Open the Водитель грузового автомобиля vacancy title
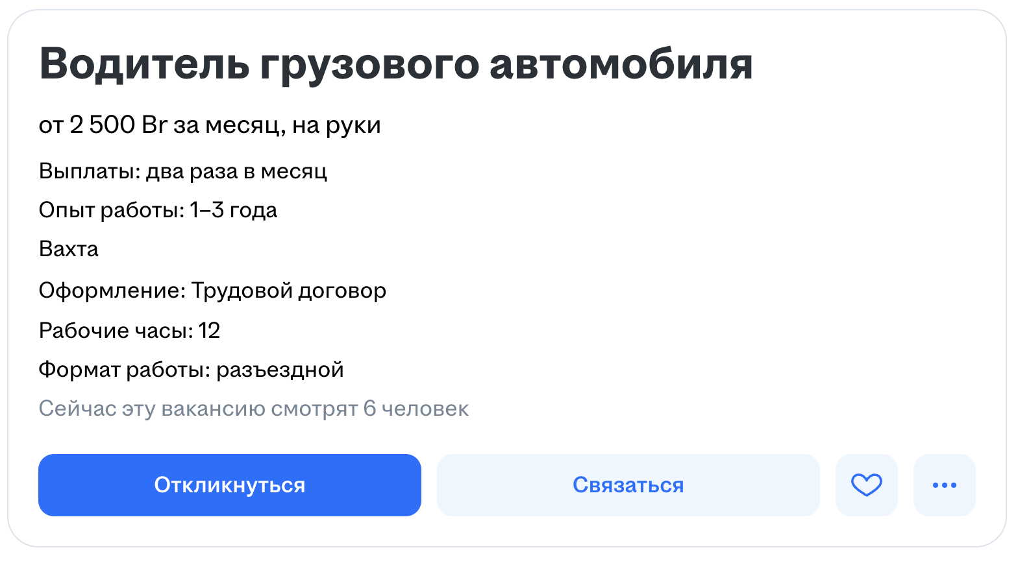This screenshot has width=1018, height=563. click(x=395, y=64)
